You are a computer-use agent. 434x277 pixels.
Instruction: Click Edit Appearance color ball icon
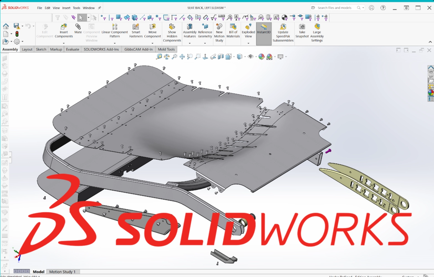coord(261,57)
